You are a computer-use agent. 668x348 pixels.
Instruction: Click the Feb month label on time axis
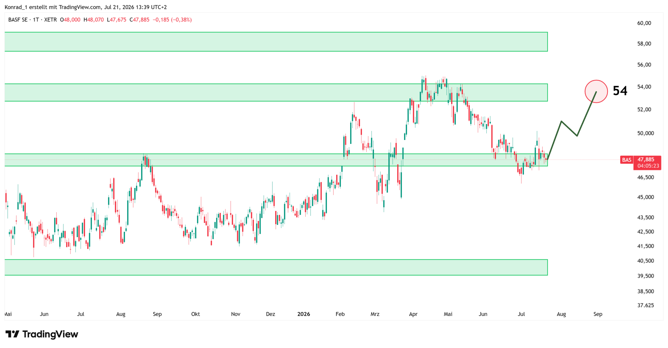pos(340,314)
